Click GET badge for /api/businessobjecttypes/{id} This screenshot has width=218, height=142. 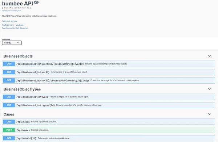(x=9, y=105)
